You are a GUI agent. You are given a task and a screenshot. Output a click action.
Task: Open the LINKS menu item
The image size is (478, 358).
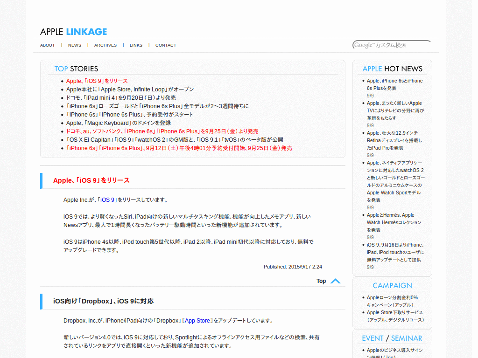136,45
